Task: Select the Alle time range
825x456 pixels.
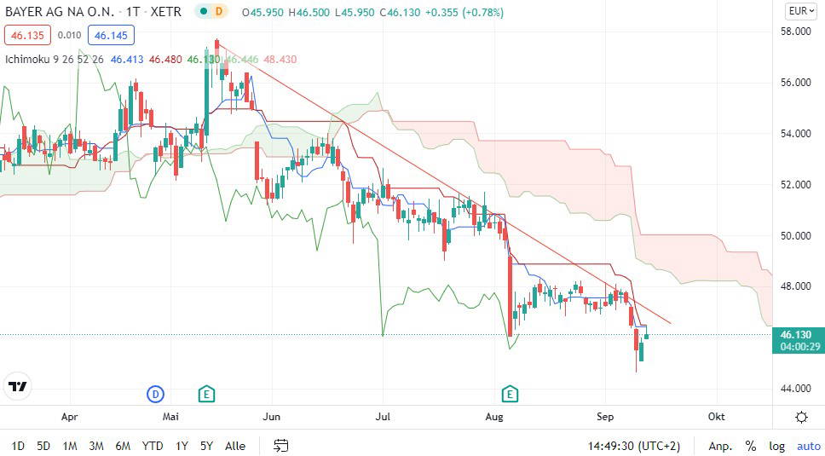Action: [235, 446]
